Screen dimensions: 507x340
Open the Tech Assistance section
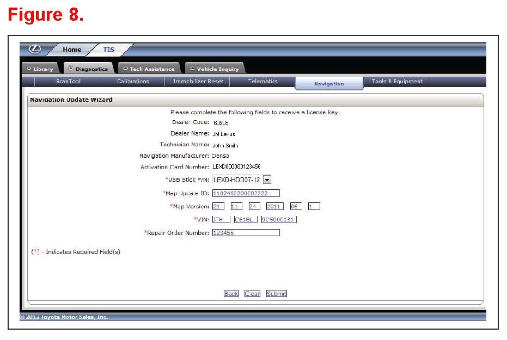[149, 69]
